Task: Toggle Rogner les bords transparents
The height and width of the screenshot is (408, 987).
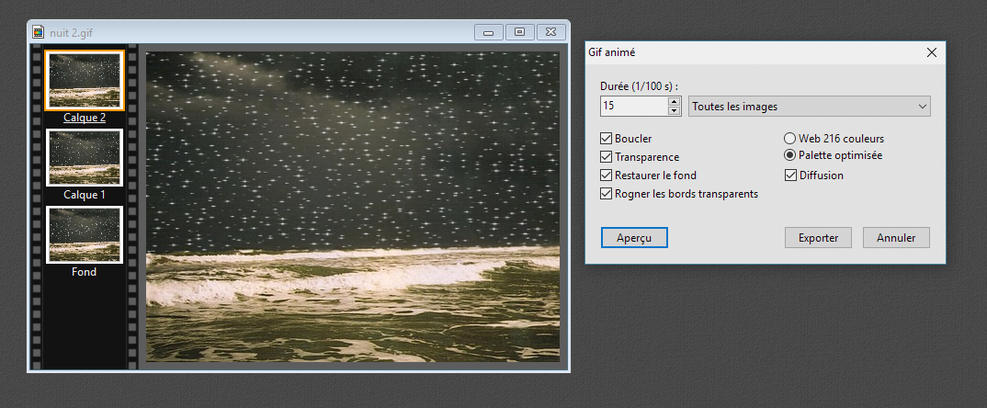Action: click(x=606, y=194)
